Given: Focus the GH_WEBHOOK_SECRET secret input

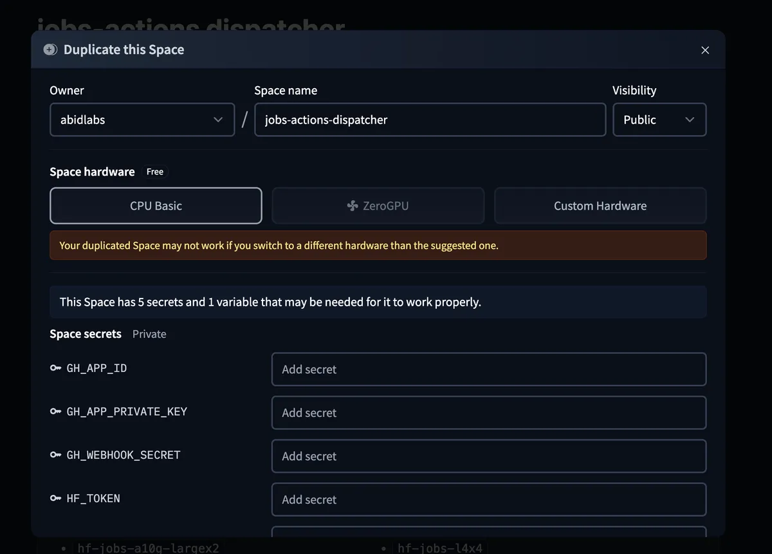Looking at the screenshot, I should pyautogui.click(x=489, y=456).
